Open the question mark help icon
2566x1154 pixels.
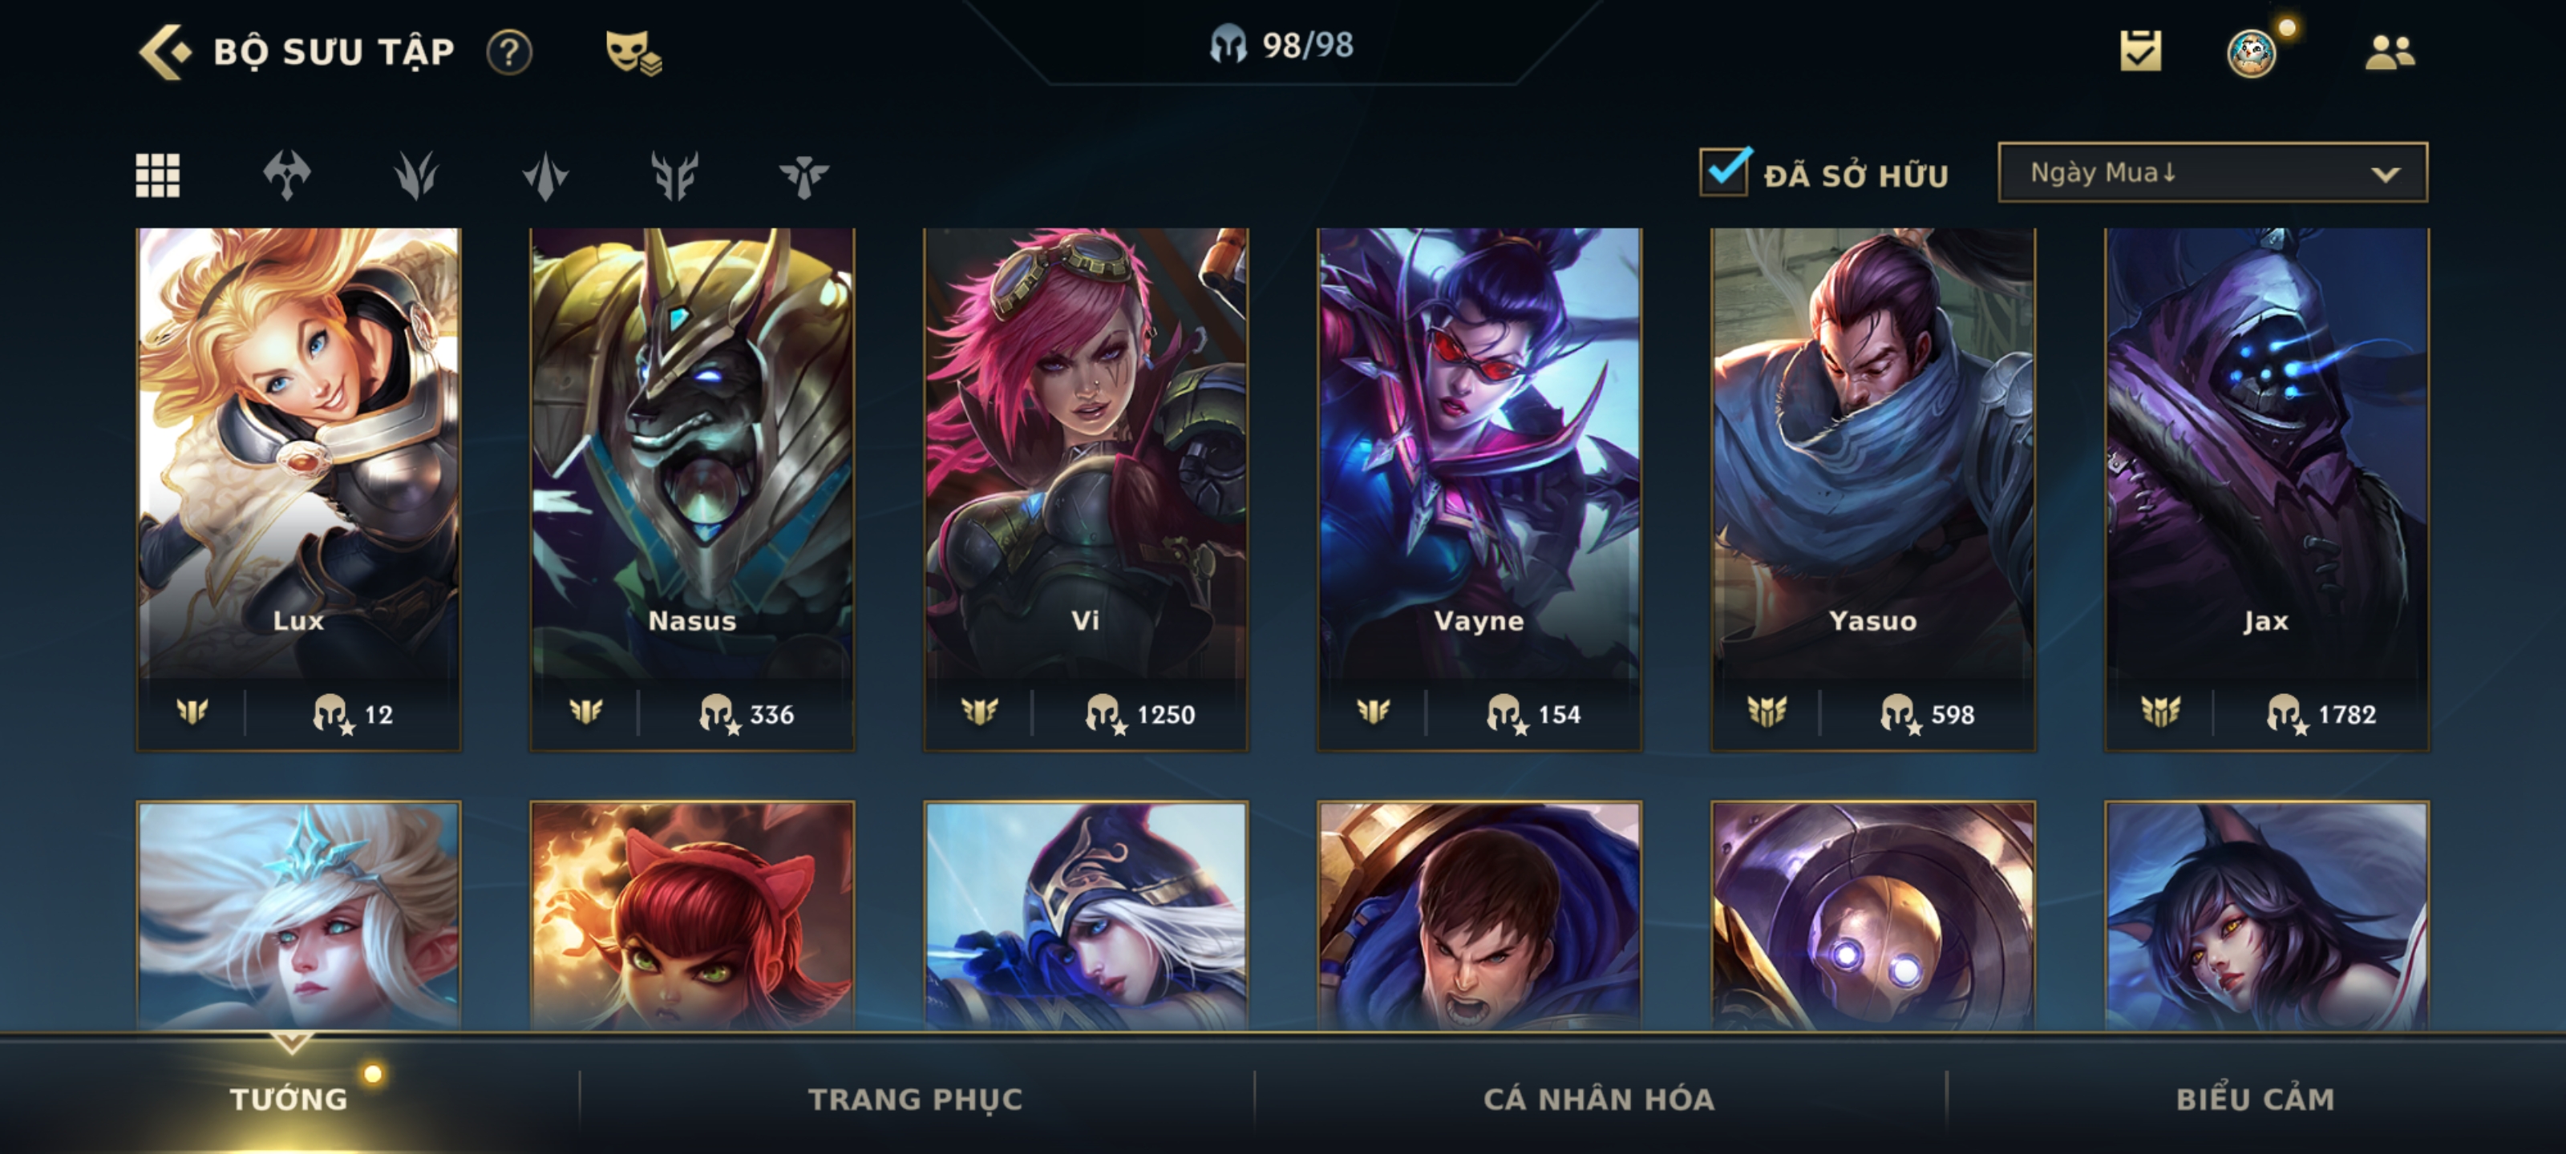(509, 52)
